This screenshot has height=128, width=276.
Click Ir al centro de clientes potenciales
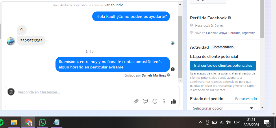223,66
